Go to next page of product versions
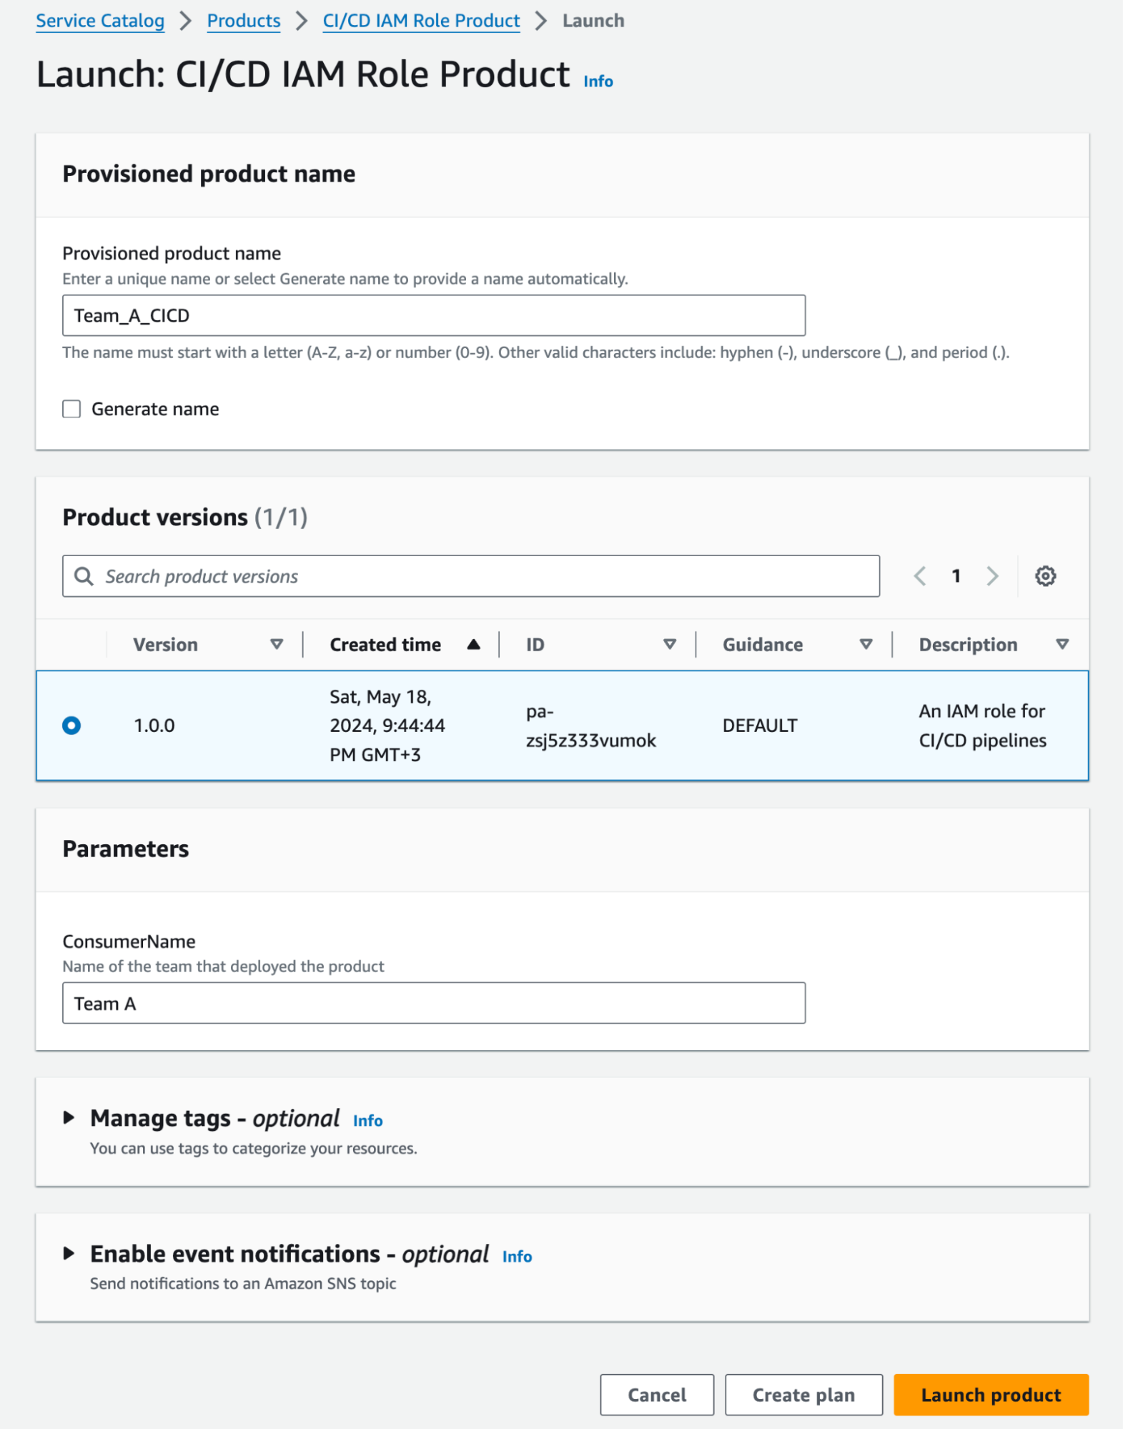This screenshot has width=1123, height=1429. (x=992, y=576)
